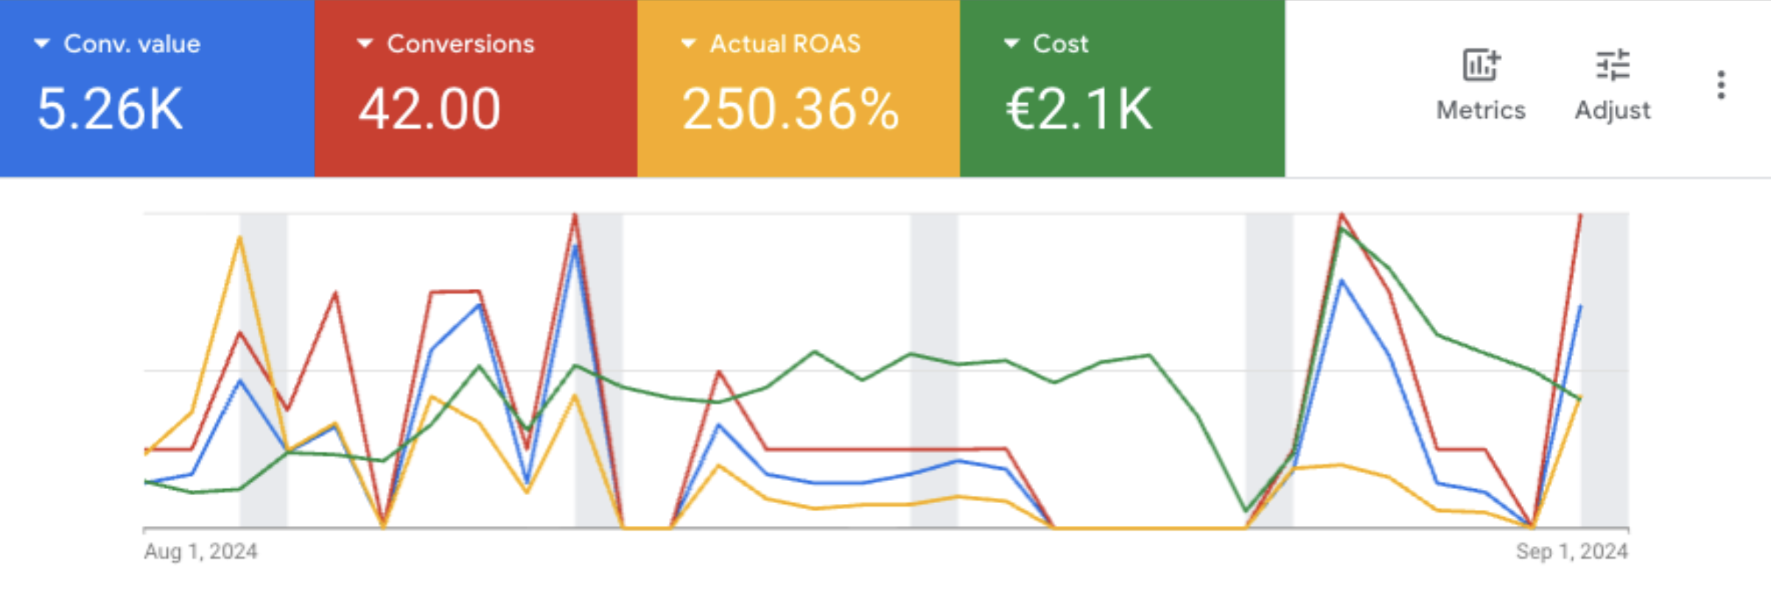Open the Cost metric dropdown arrow
Screen dimensions: 1771x607
point(1011,44)
